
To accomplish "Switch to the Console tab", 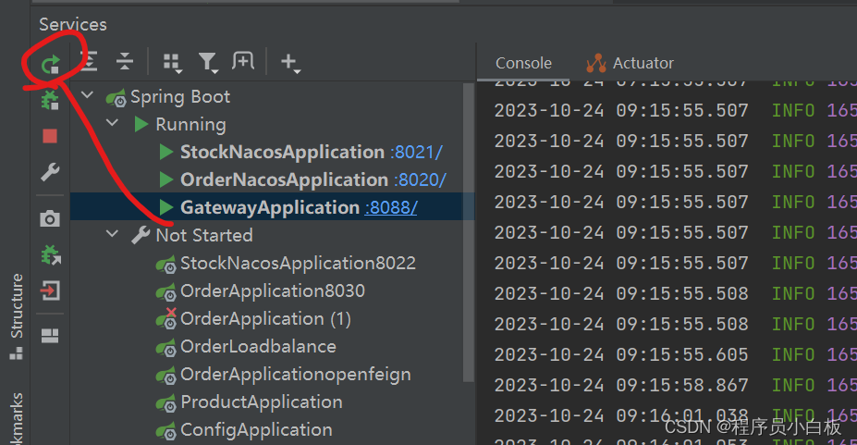I will [x=523, y=63].
